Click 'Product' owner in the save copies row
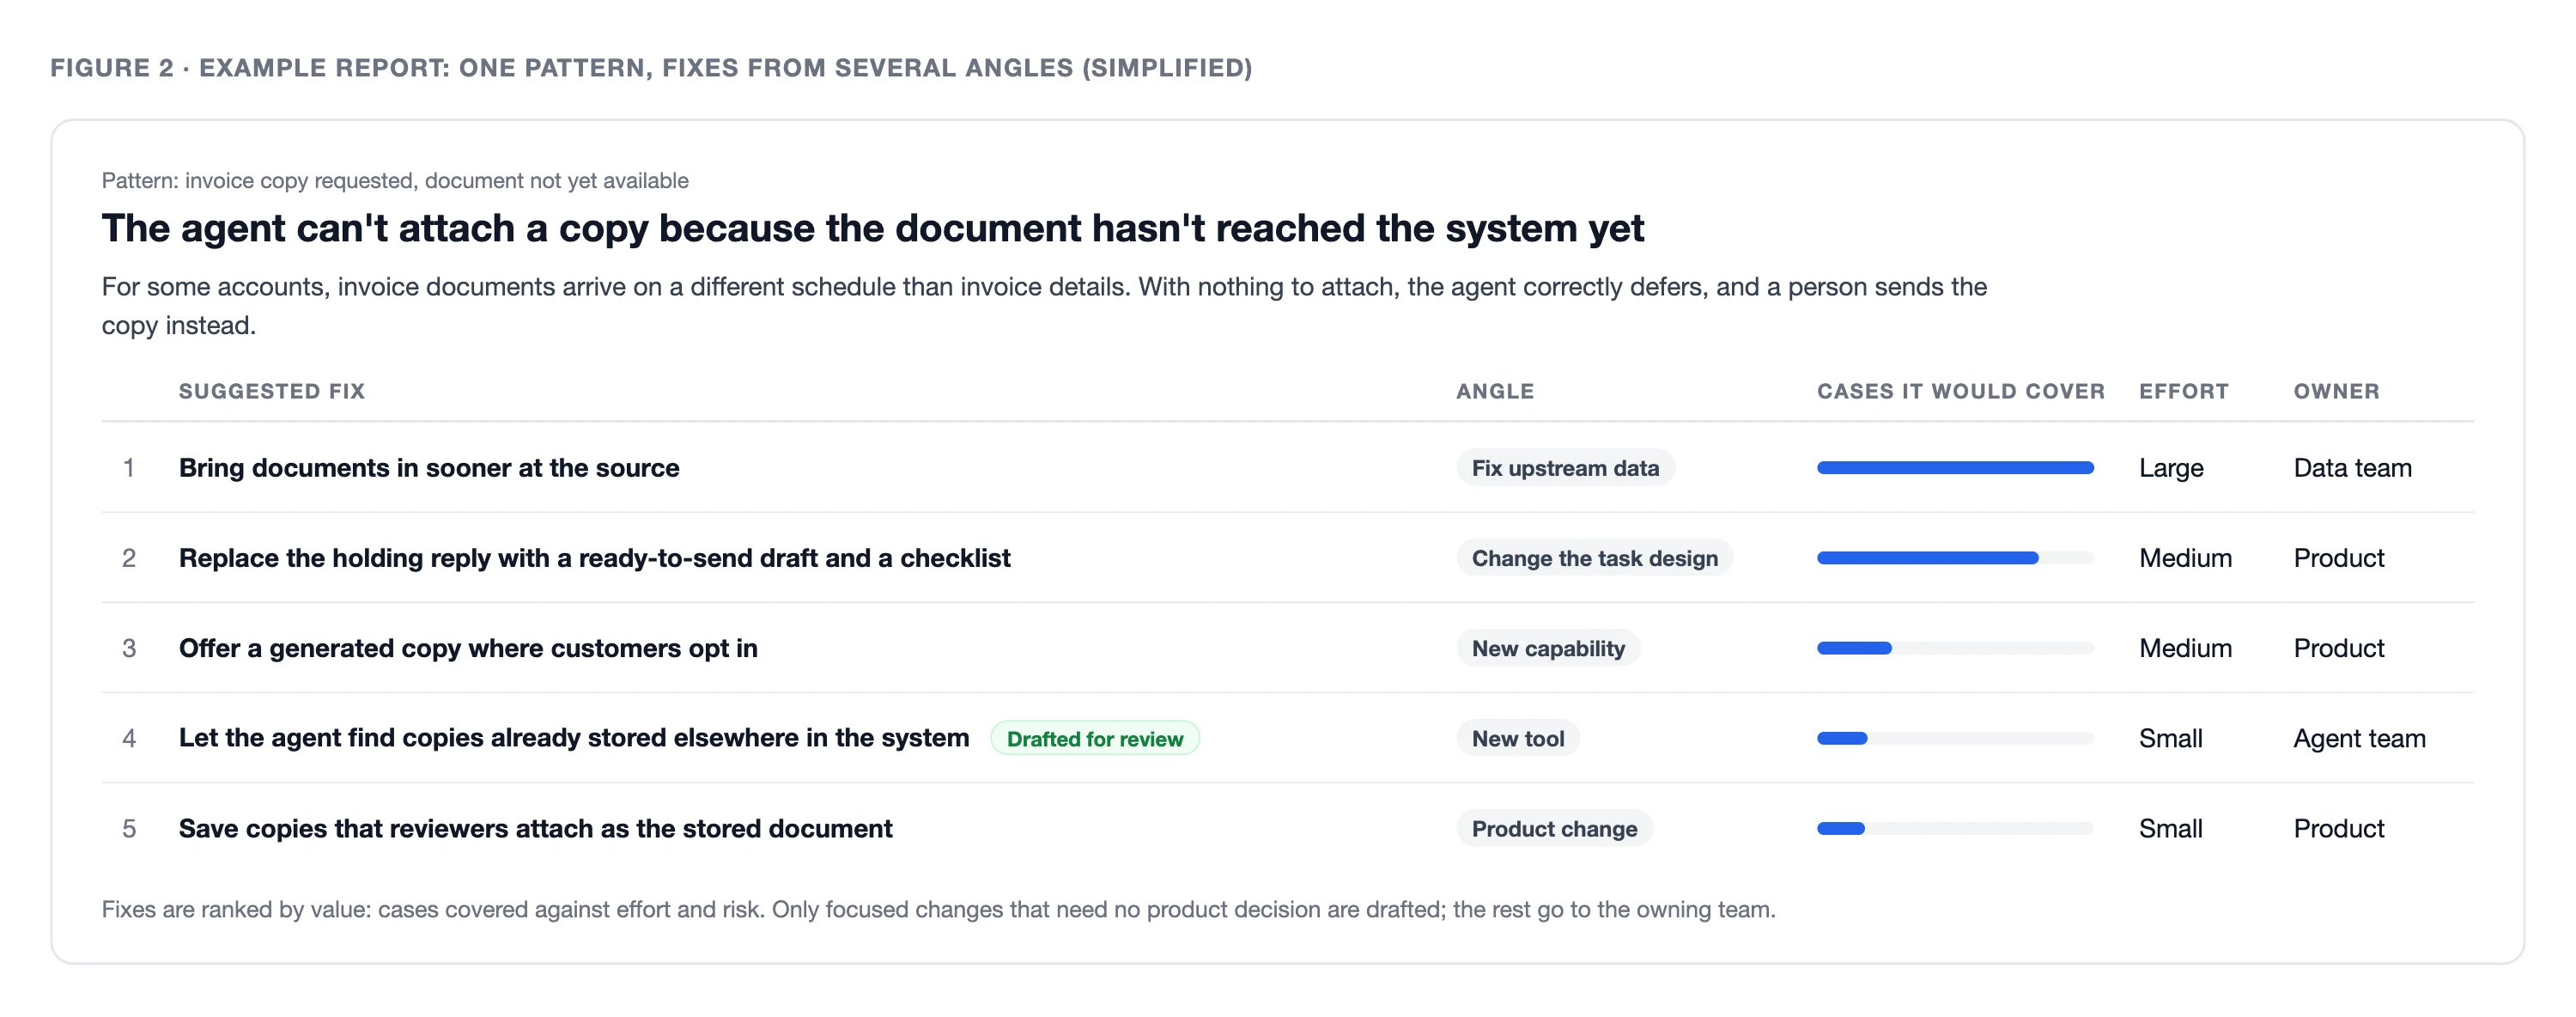Viewport: 2576px width, 1017px height. 2338,828
